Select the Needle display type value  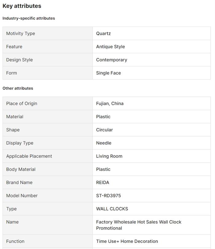[x=104, y=143]
